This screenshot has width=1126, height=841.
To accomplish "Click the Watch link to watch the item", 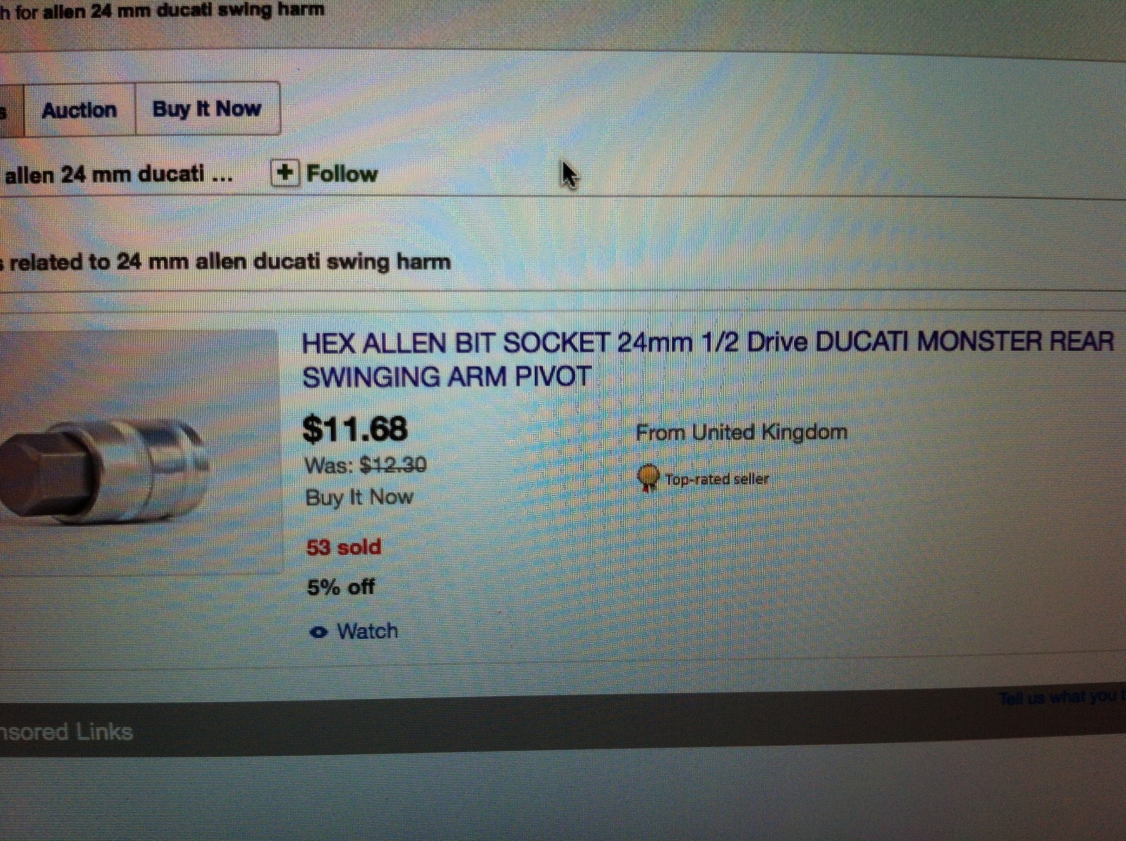I will coord(367,631).
